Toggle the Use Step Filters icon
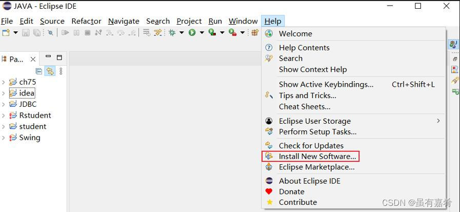The width and height of the screenshot is (460, 212). [x=158, y=32]
